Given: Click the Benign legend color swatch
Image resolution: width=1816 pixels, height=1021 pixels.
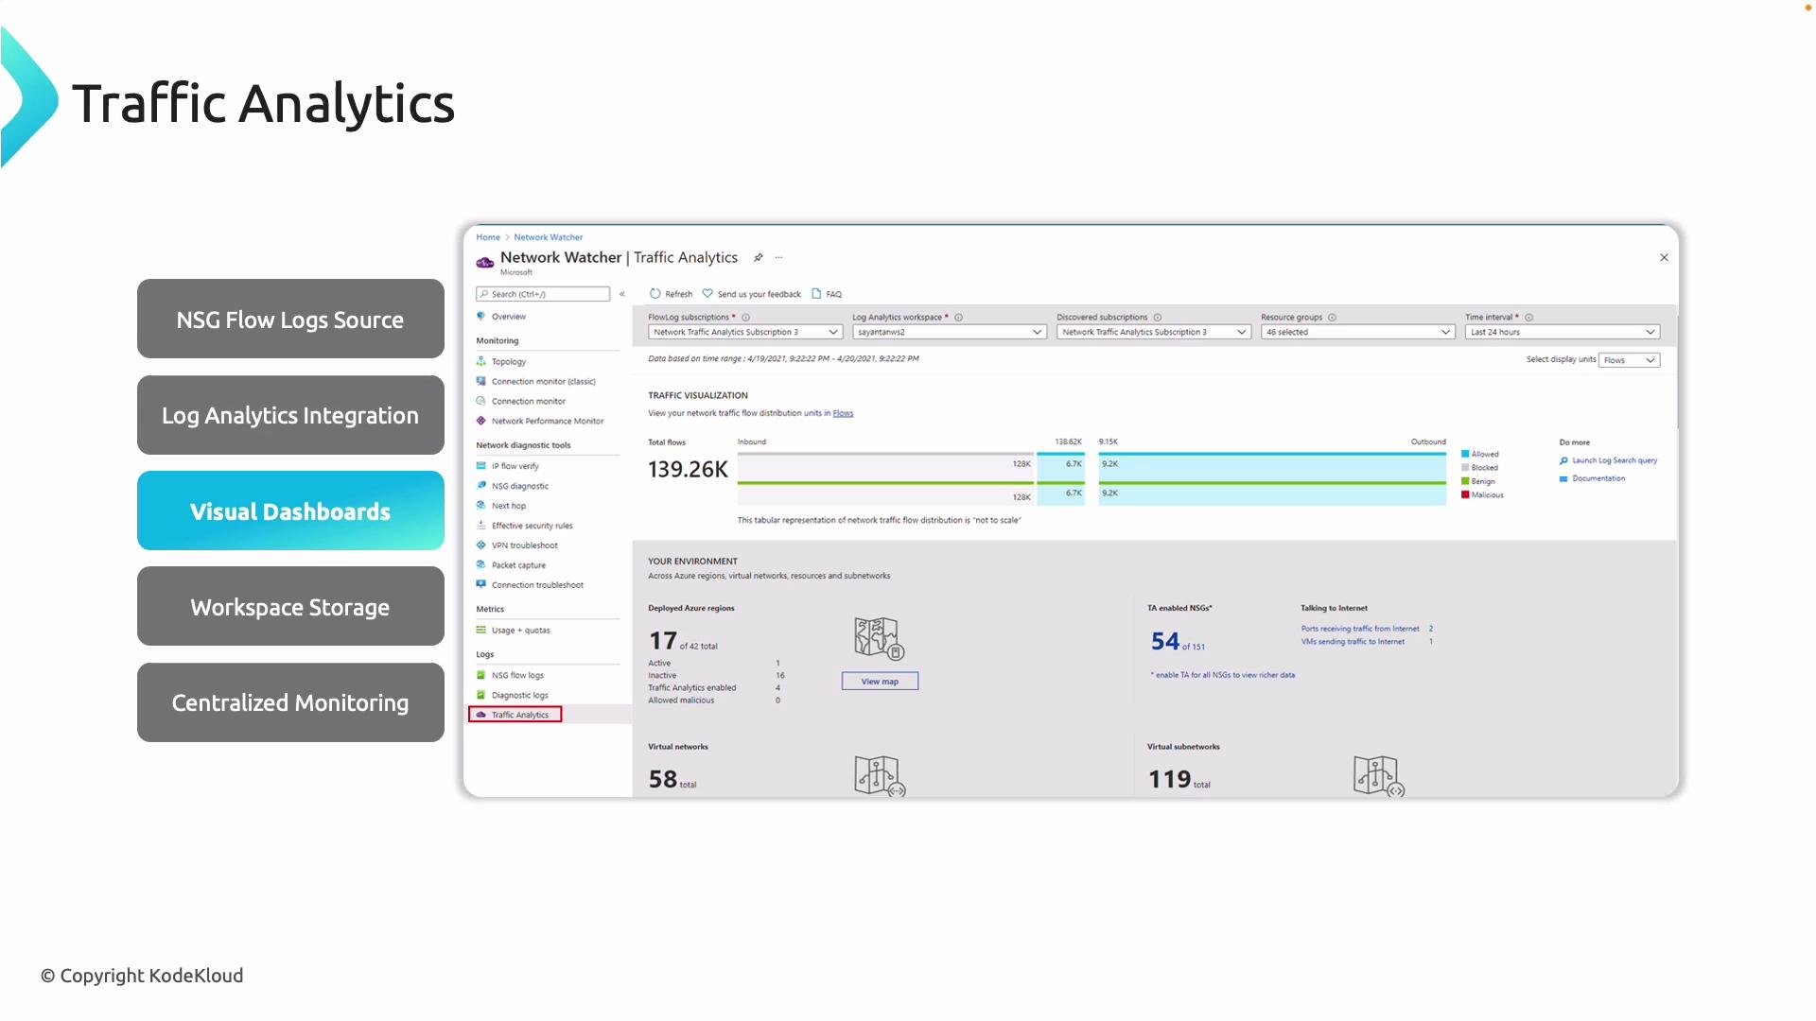Looking at the screenshot, I should click(1465, 481).
